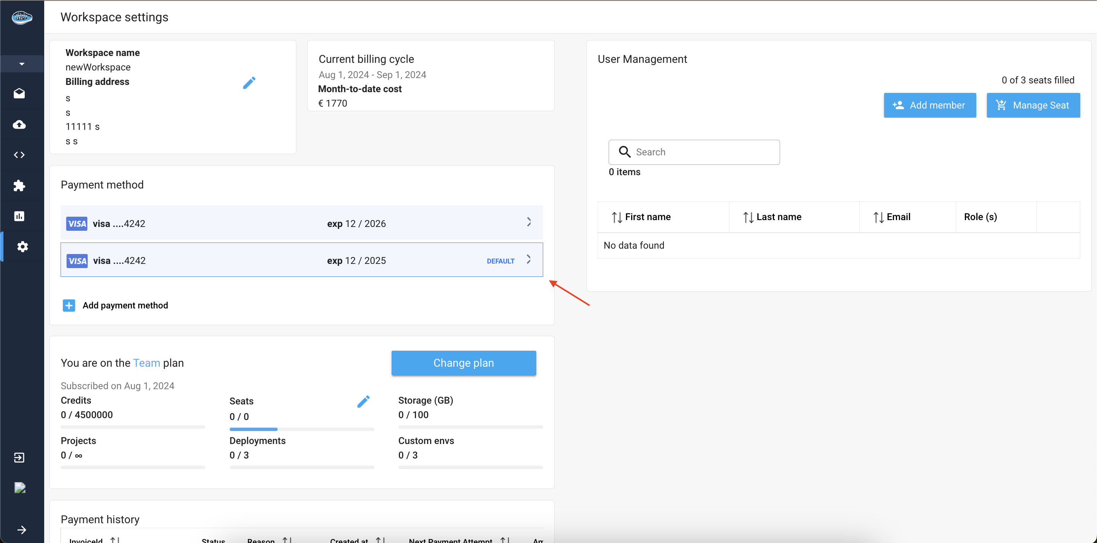Open the bar chart analytics icon
1097x543 pixels.
click(x=19, y=216)
